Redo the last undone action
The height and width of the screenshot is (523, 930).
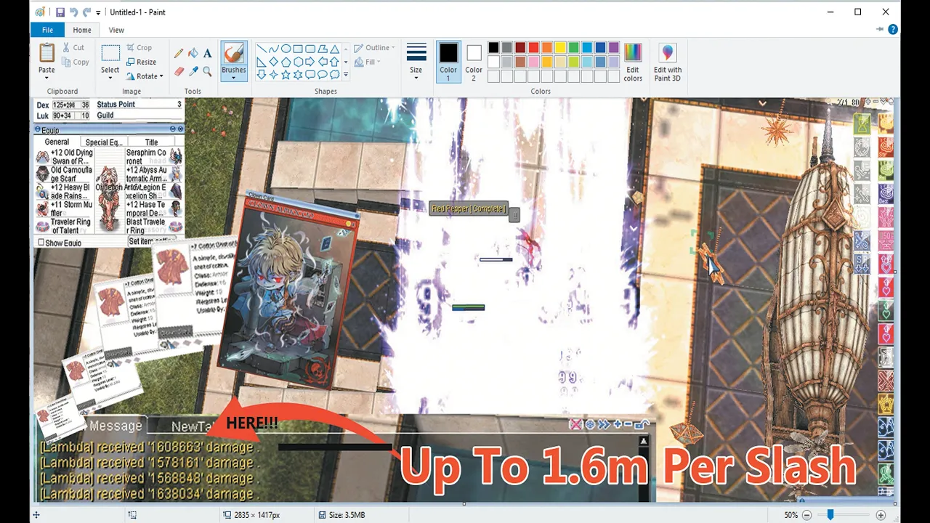[86, 12]
